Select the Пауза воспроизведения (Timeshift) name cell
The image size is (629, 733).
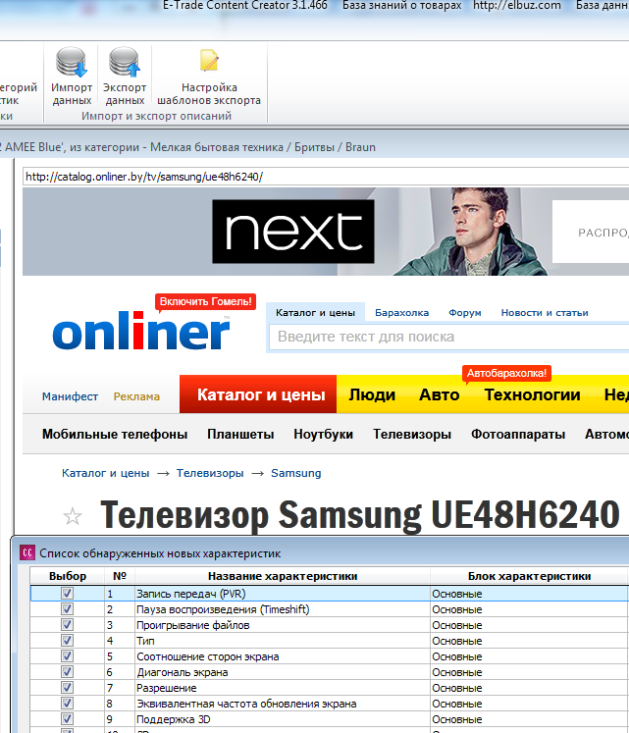tap(283, 609)
